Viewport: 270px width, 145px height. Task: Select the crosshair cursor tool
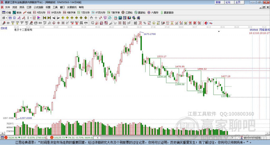96,18
